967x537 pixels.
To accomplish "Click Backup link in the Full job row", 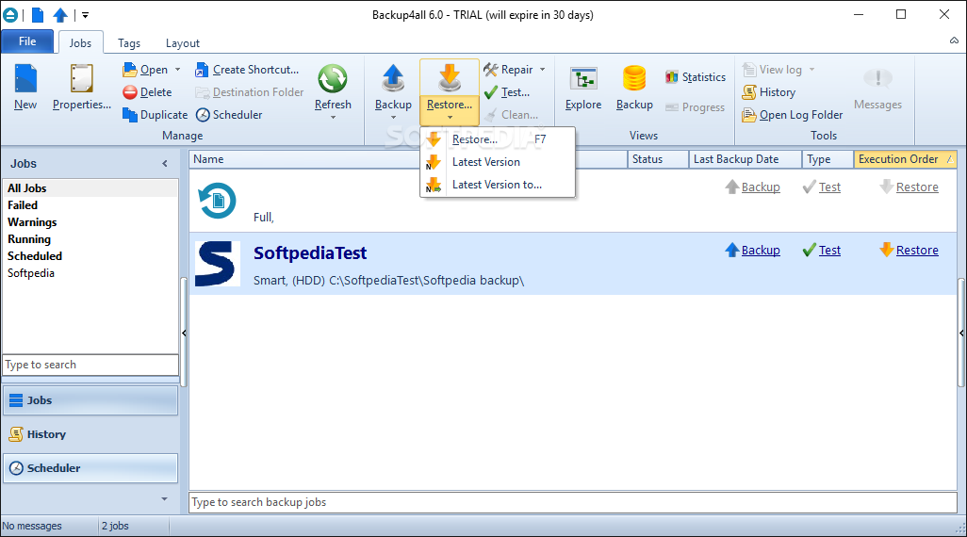I will [x=761, y=187].
